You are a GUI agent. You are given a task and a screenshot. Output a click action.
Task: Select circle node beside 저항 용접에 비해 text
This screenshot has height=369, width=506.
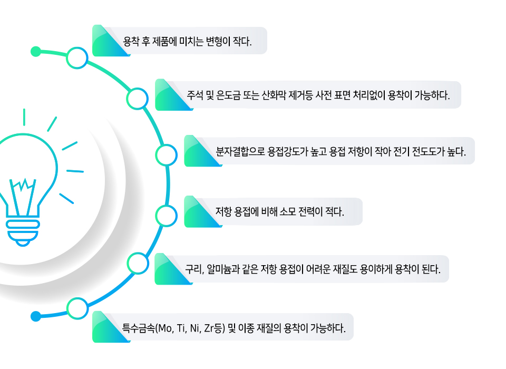tap(166, 216)
